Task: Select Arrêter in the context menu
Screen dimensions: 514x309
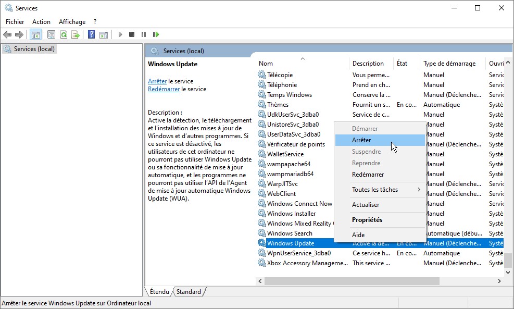Action: click(x=361, y=140)
